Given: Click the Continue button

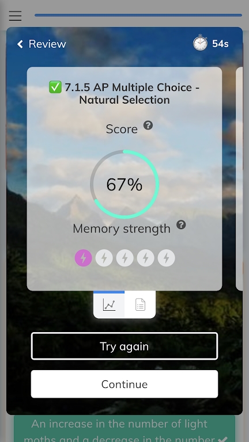Looking at the screenshot, I should [x=124, y=384].
